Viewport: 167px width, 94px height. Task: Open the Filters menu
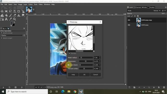(41, 4)
